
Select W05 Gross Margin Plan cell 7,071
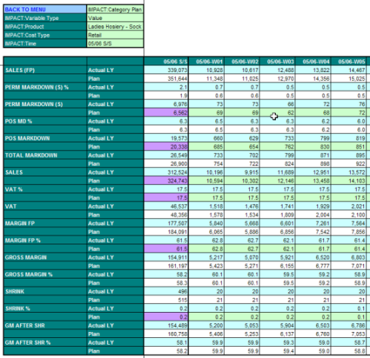[x=348, y=266]
